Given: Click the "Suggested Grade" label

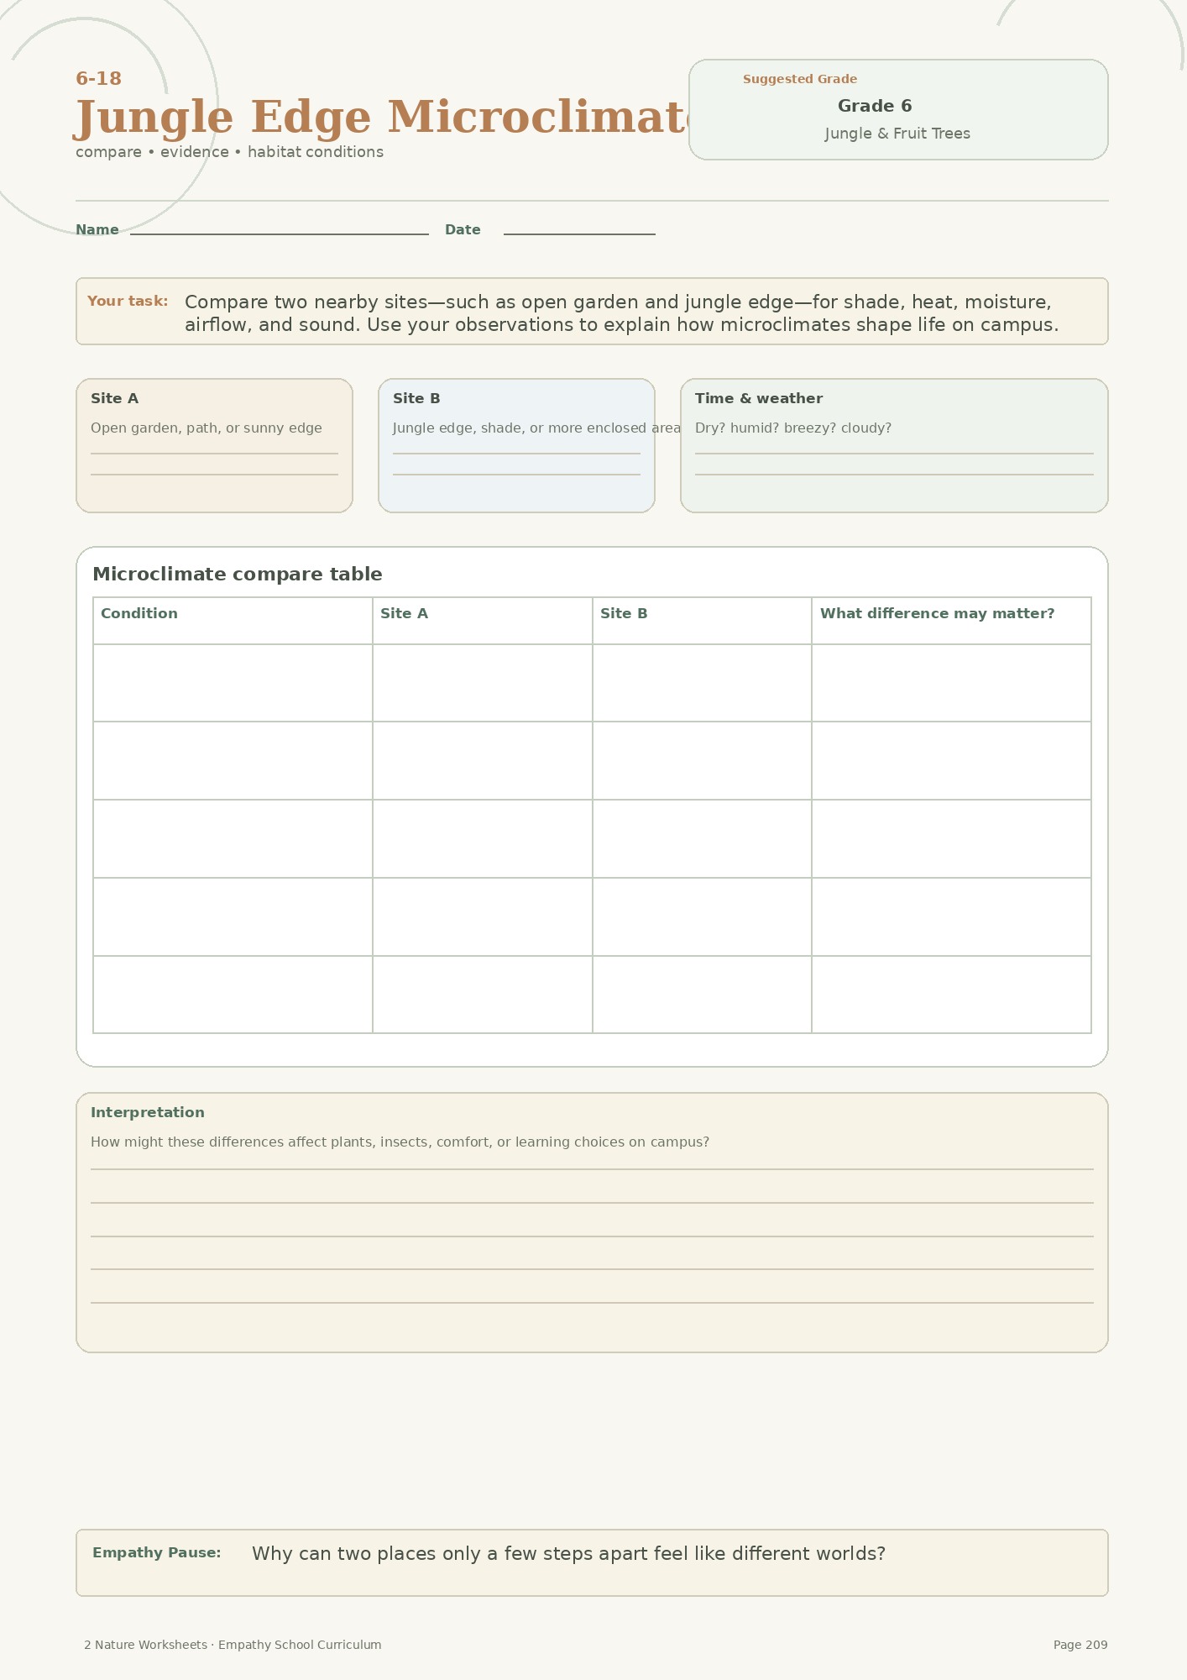Looking at the screenshot, I should click(800, 79).
